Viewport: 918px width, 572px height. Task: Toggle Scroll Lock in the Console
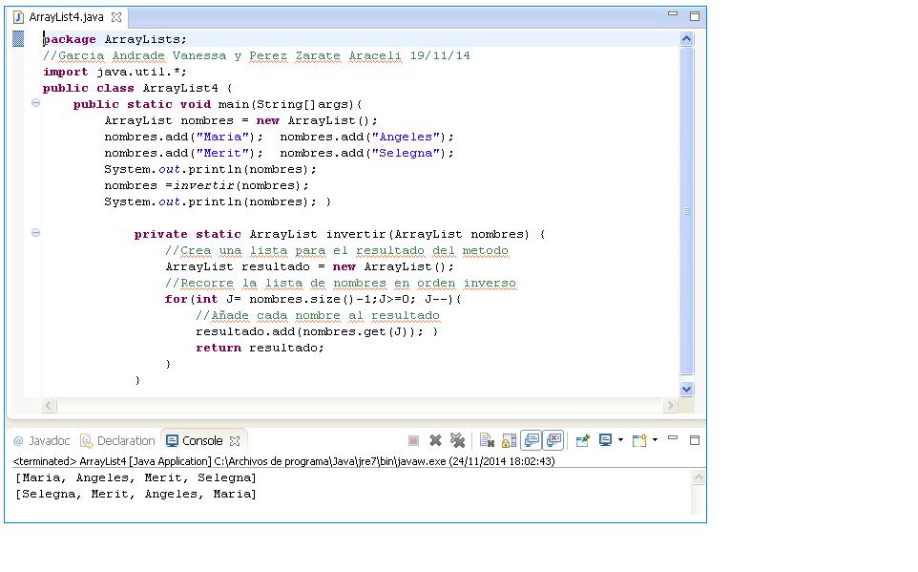(510, 440)
